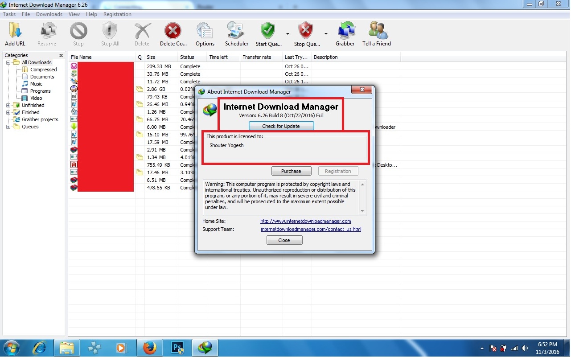Open the Scheduler toolbar icon
Screen dimensions: 571x357
[236, 31]
